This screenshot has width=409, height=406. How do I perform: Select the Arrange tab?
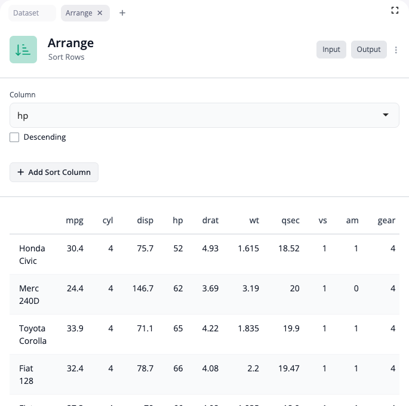click(79, 13)
